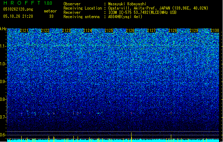Click the 2126 time marker
This screenshot has height=142, width=223.
(x=130, y=31)
